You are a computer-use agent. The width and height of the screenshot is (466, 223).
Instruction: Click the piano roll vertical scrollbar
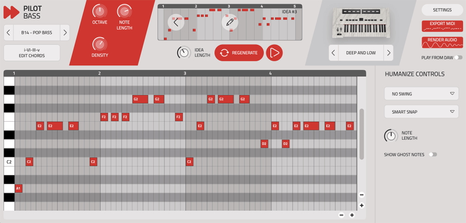pyautogui.click(x=361, y=134)
